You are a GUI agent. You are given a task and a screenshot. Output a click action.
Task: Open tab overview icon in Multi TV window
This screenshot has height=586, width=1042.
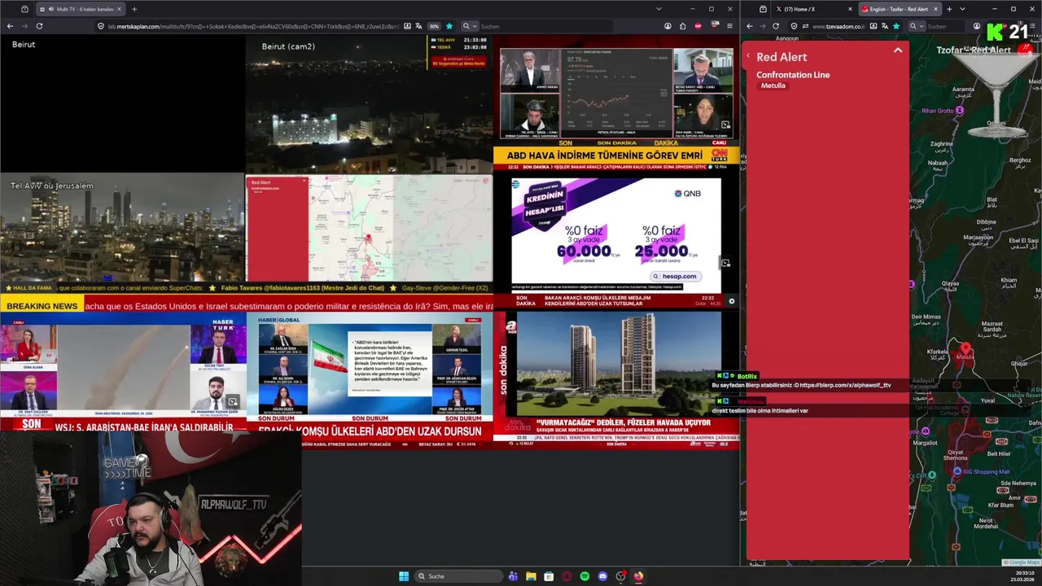(x=24, y=9)
